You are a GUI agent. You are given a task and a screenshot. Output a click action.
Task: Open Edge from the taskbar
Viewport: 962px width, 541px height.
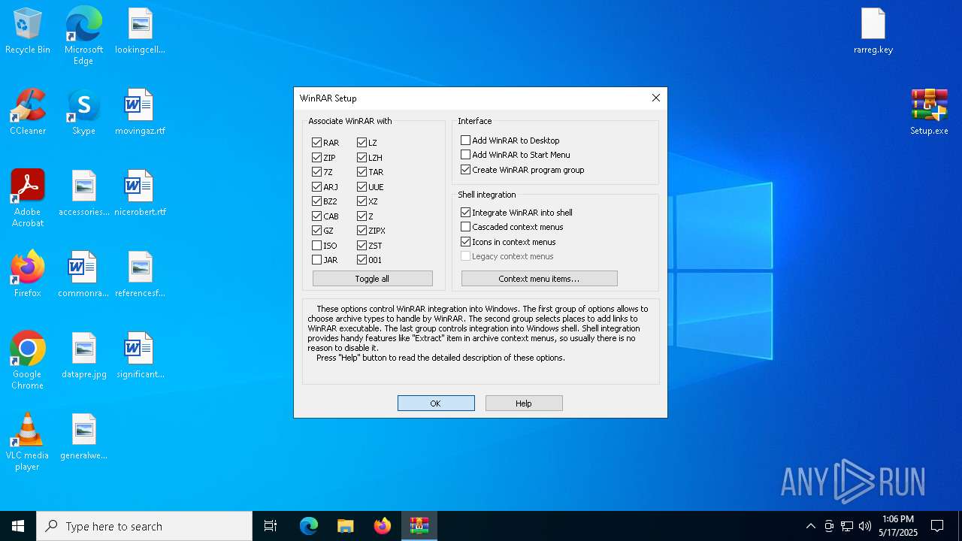point(309,526)
